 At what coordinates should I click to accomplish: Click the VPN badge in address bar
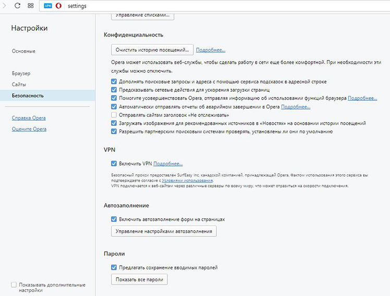pos(48,6)
